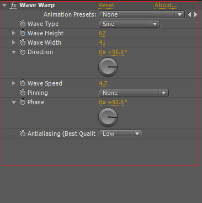Image resolution: width=202 pixels, height=203 pixels.
Task: Open the Pinning None dropdown
Action: coord(134,93)
